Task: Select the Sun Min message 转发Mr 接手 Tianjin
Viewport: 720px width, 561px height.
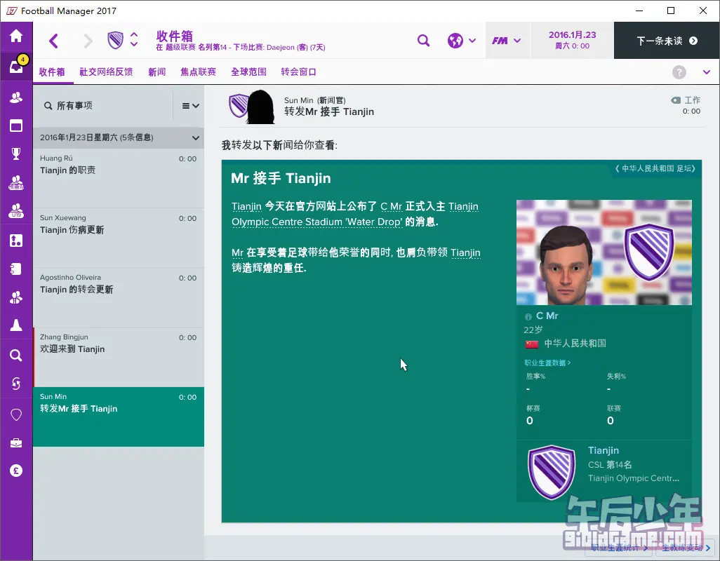Action: 119,417
